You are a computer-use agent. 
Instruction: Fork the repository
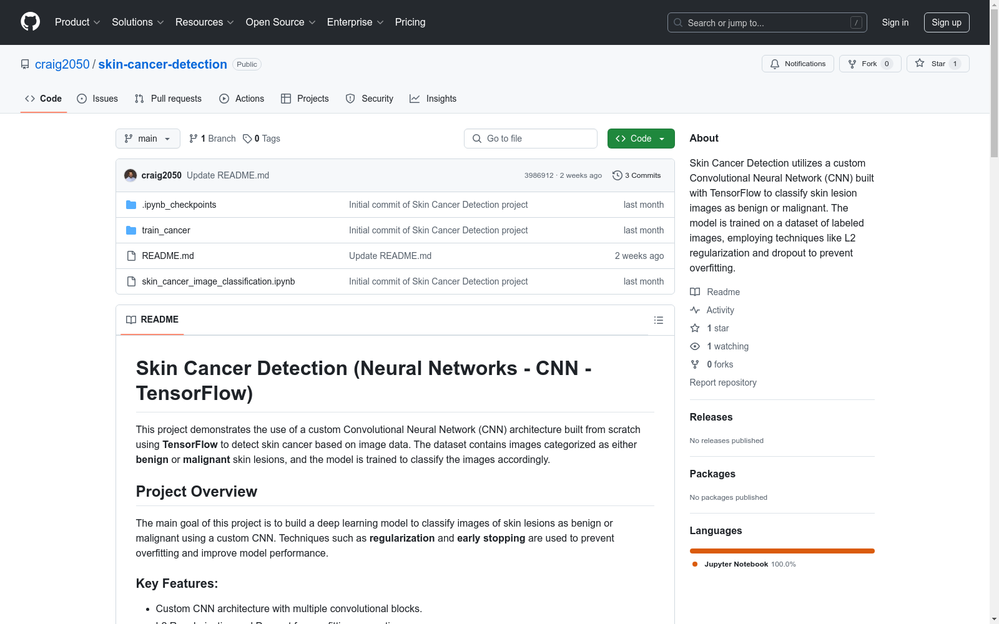click(870, 64)
